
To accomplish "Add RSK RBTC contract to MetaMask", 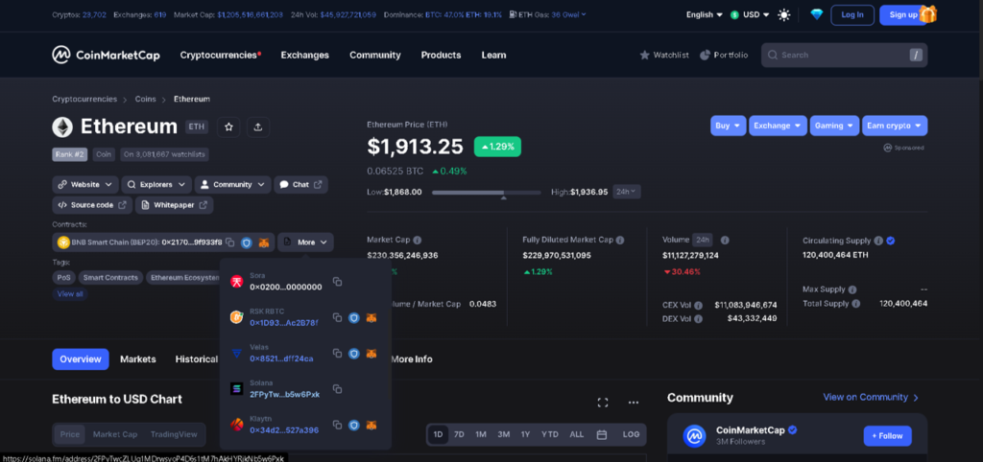I will [372, 318].
